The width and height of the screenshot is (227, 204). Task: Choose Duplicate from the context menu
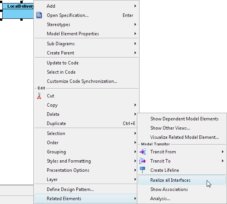86,123
